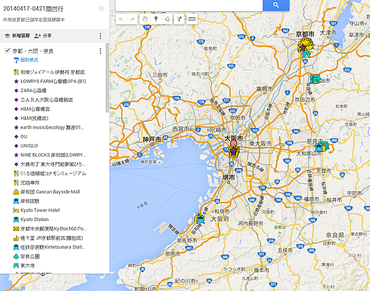Click 新增圖層 add layer button

pos(17,36)
